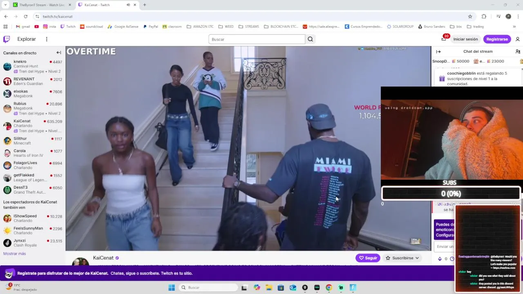Open Task View on the taskbar

[x=244, y=287]
